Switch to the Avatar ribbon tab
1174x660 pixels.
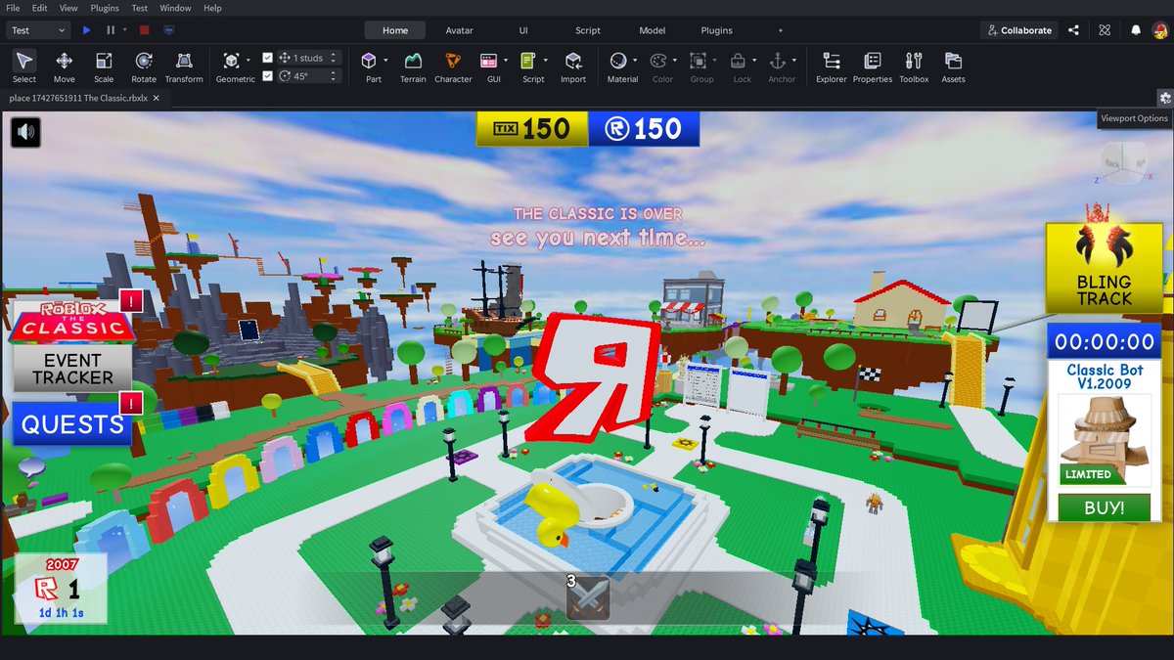pos(459,30)
